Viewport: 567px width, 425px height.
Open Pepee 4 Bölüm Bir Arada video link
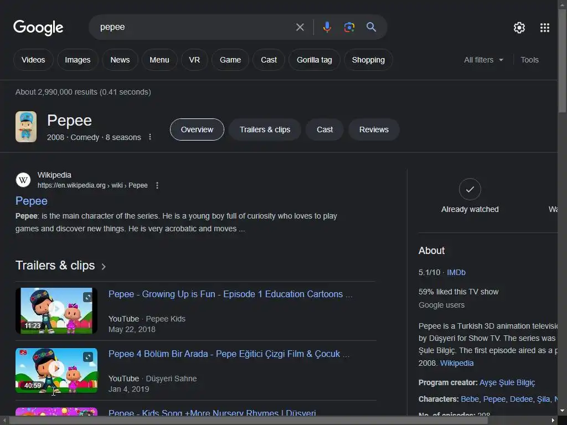point(229,354)
